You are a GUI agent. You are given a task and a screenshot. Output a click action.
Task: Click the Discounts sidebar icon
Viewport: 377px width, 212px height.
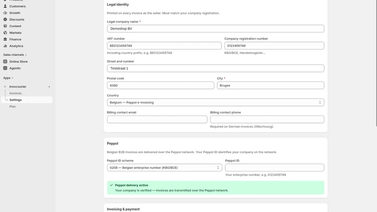click(x=5, y=19)
